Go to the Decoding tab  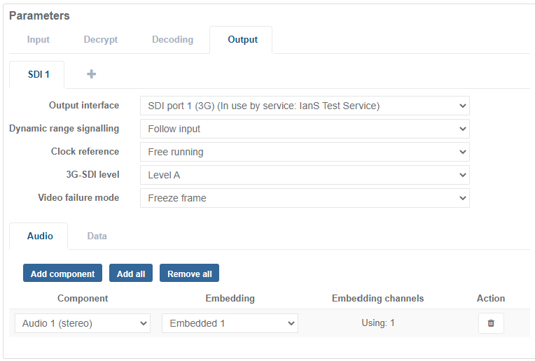coord(172,40)
